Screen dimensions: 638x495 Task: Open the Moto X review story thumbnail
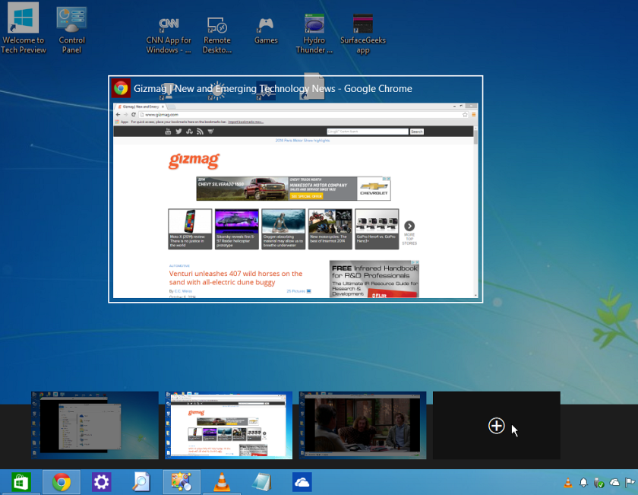tap(190, 229)
